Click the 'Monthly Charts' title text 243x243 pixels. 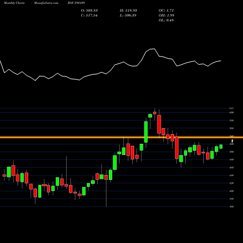(x=14, y=3)
